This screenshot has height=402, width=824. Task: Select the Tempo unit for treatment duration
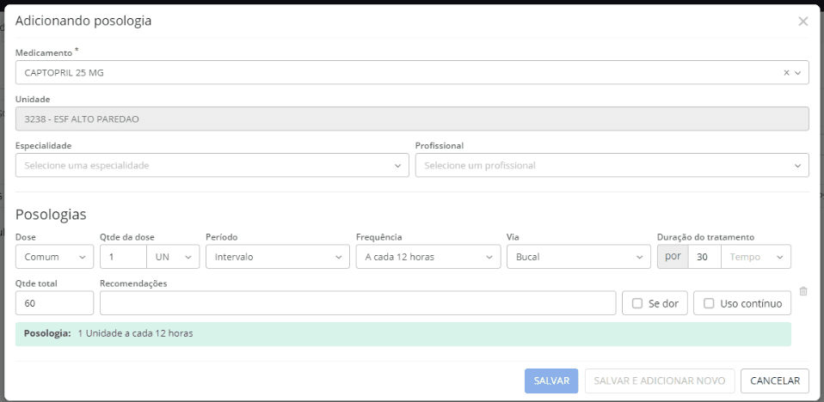click(755, 257)
